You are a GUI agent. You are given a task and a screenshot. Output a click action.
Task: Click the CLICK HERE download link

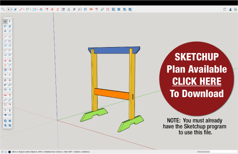coord(197,82)
